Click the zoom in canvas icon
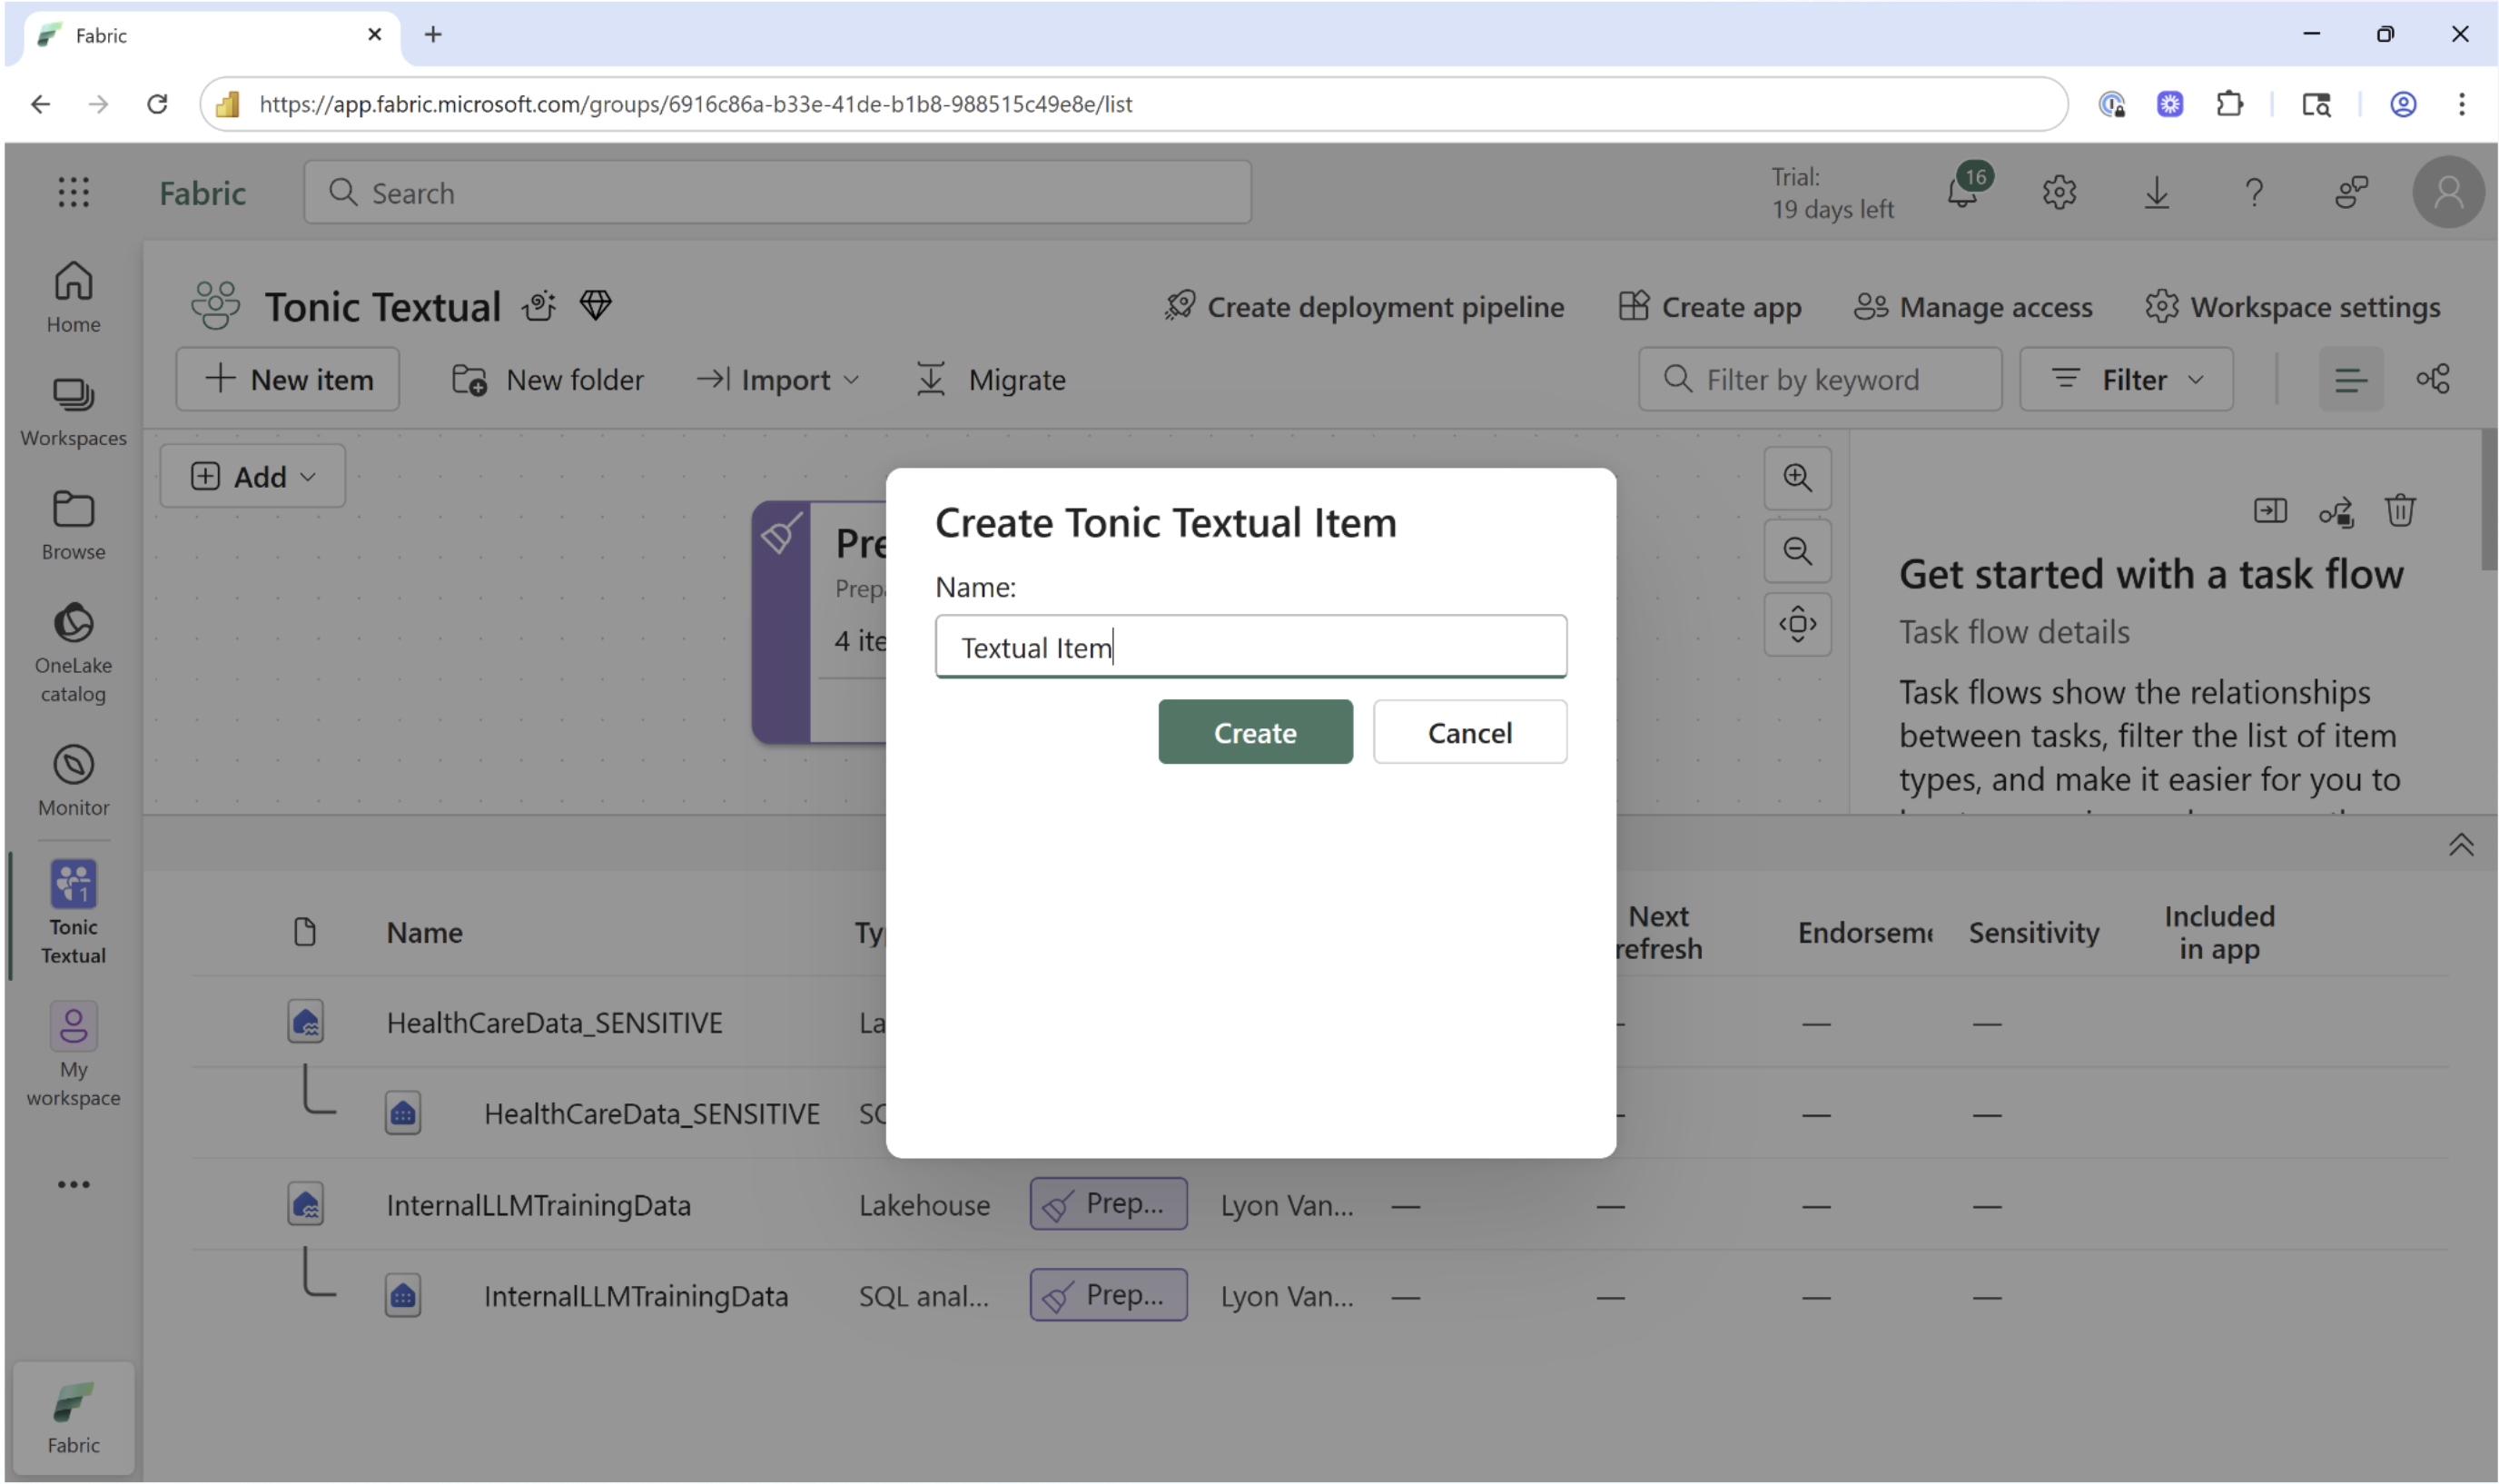 pyautogui.click(x=1796, y=478)
